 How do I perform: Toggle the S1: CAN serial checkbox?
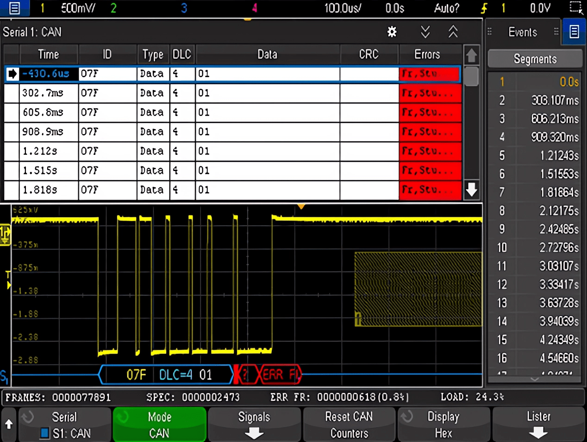[45, 433]
